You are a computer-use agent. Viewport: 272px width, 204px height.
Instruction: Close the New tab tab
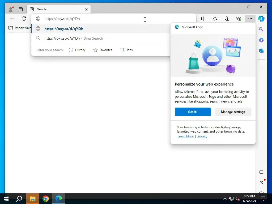pyautogui.click(x=86, y=9)
